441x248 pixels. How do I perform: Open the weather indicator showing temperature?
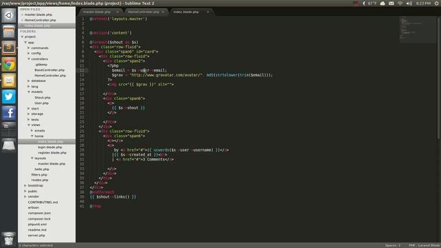point(369,3)
